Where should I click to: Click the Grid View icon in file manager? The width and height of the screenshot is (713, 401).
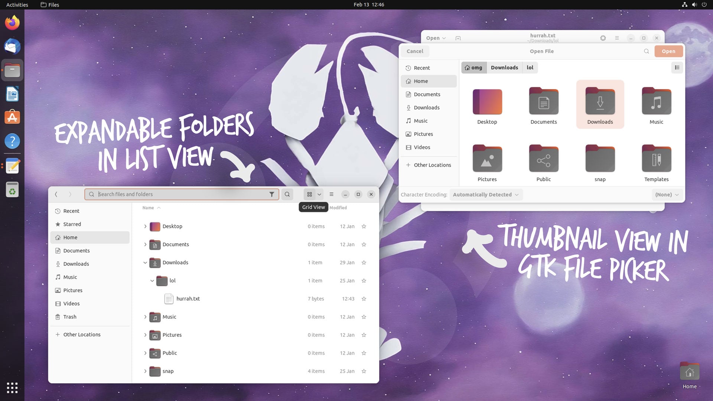(x=309, y=194)
